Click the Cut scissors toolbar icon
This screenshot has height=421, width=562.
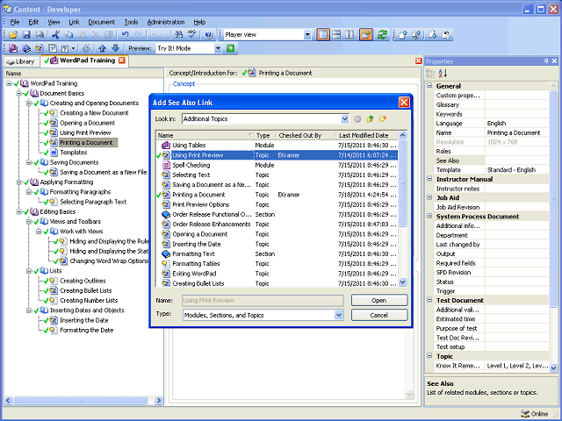(x=55, y=35)
